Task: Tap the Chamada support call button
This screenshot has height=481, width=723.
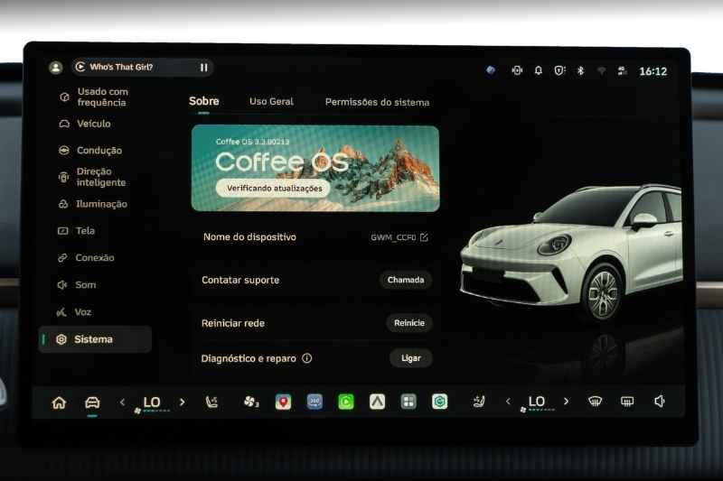Action: pyautogui.click(x=406, y=280)
